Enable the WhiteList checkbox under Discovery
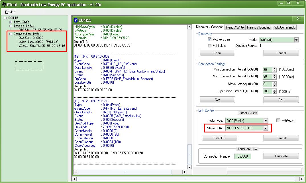Screen dimensions: 306x183 coord(209,46)
